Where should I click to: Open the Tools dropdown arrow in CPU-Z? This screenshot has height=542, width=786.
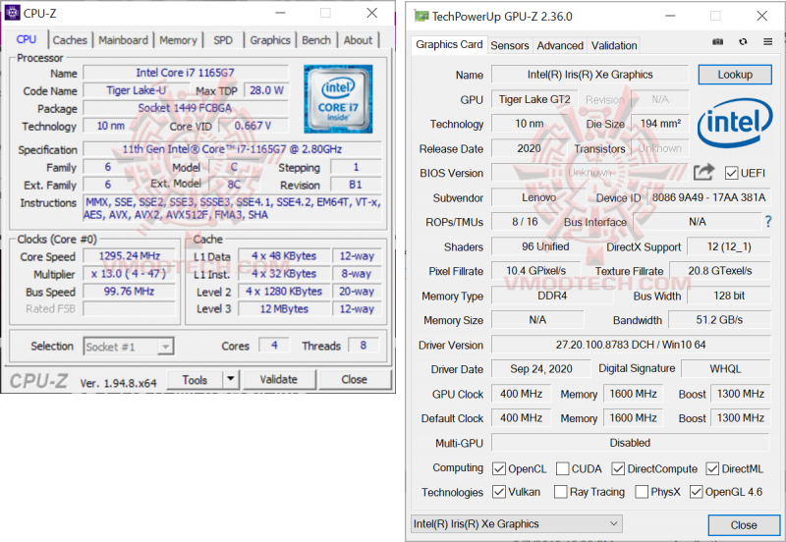pyautogui.click(x=231, y=379)
